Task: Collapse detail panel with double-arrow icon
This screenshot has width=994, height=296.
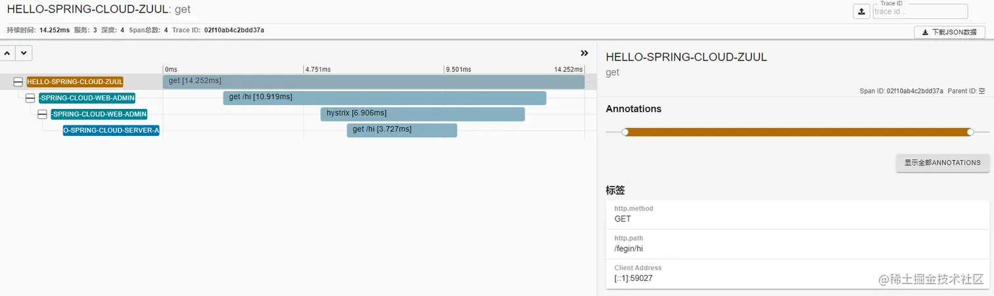Action: click(x=584, y=53)
